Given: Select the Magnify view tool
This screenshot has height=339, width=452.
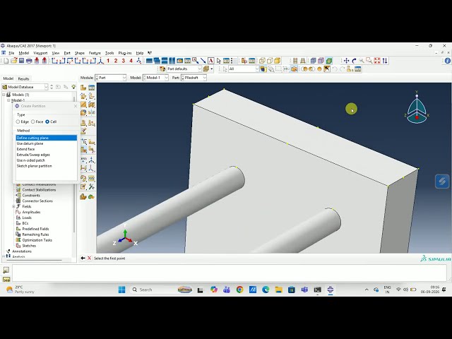Looking at the screenshot, I should click(x=362, y=61).
